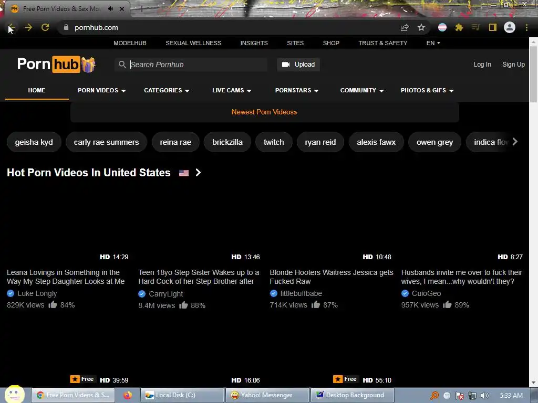
Task: Switch to Desktop Background window in the taskbar
Action: pos(352,395)
